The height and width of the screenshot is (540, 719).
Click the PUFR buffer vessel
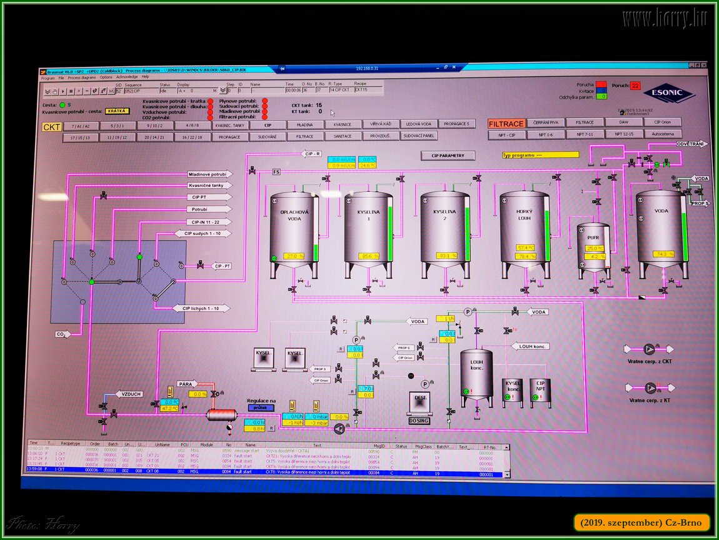tap(593, 246)
